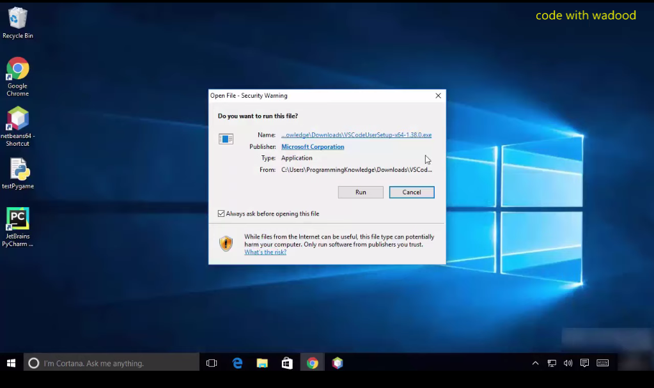Open the Windows Store taskbar icon
The width and height of the screenshot is (654, 388).
tap(287, 363)
